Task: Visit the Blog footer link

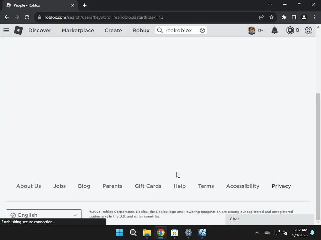Action: pos(84,186)
